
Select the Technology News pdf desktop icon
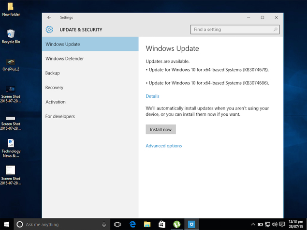11,148
